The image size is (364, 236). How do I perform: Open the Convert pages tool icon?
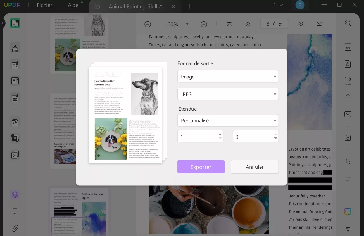pyautogui.click(x=15, y=123)
